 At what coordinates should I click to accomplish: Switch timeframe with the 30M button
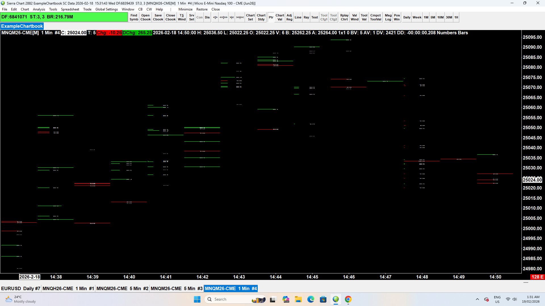(x=449, y=17)
